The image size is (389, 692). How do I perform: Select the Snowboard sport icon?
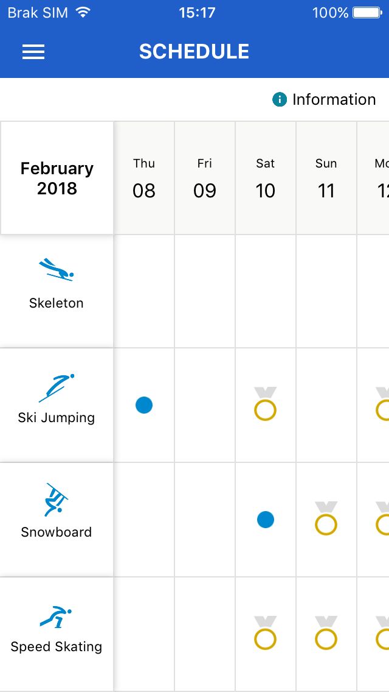pyautogui.click(x=57, y=500)
